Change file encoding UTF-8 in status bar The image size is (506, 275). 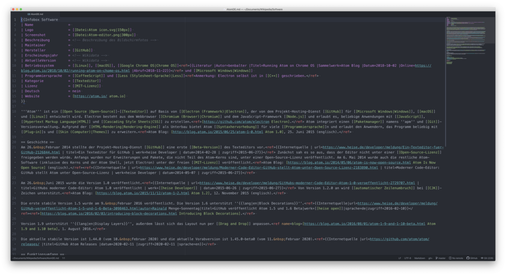point(407,258)
